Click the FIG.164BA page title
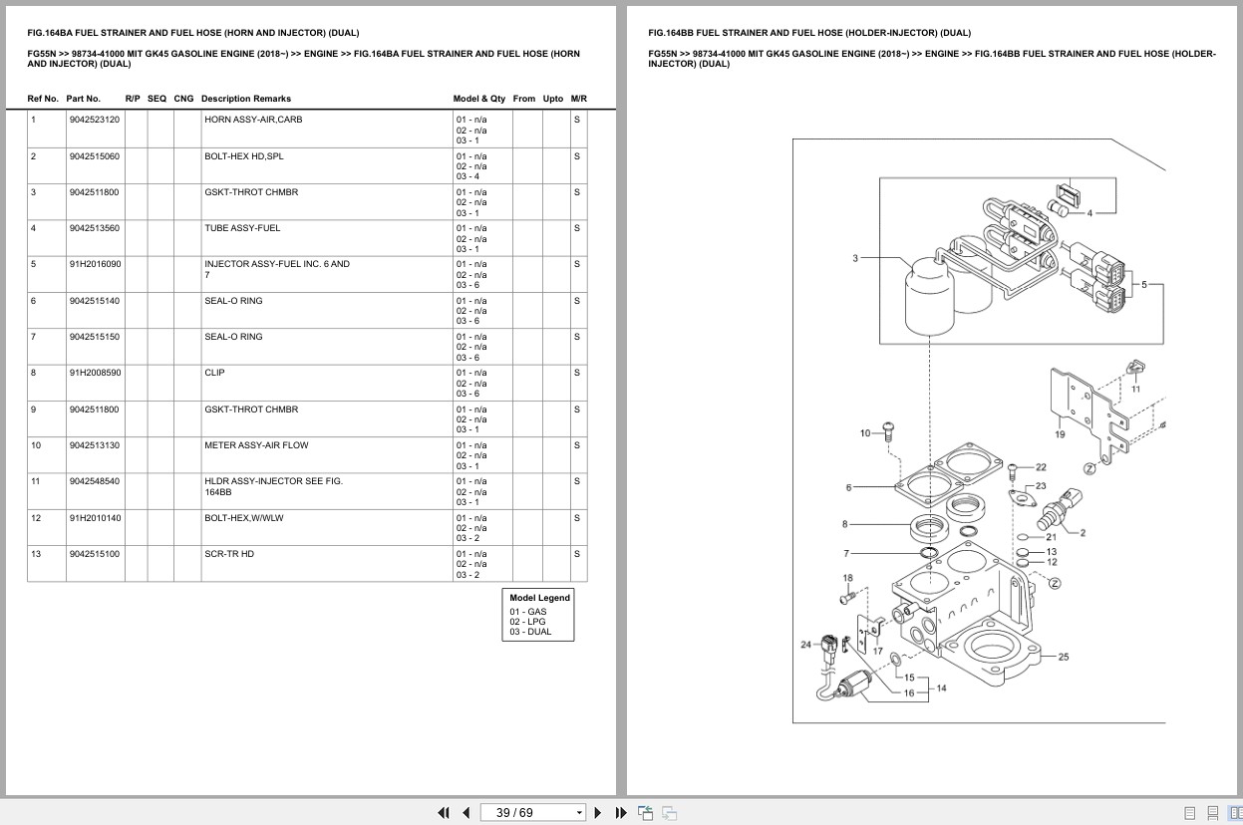The image size is (1243, 825). pyautogui.click(x=193, y=33)
